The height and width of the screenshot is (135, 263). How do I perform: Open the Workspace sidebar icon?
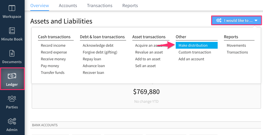pos(12,8)
